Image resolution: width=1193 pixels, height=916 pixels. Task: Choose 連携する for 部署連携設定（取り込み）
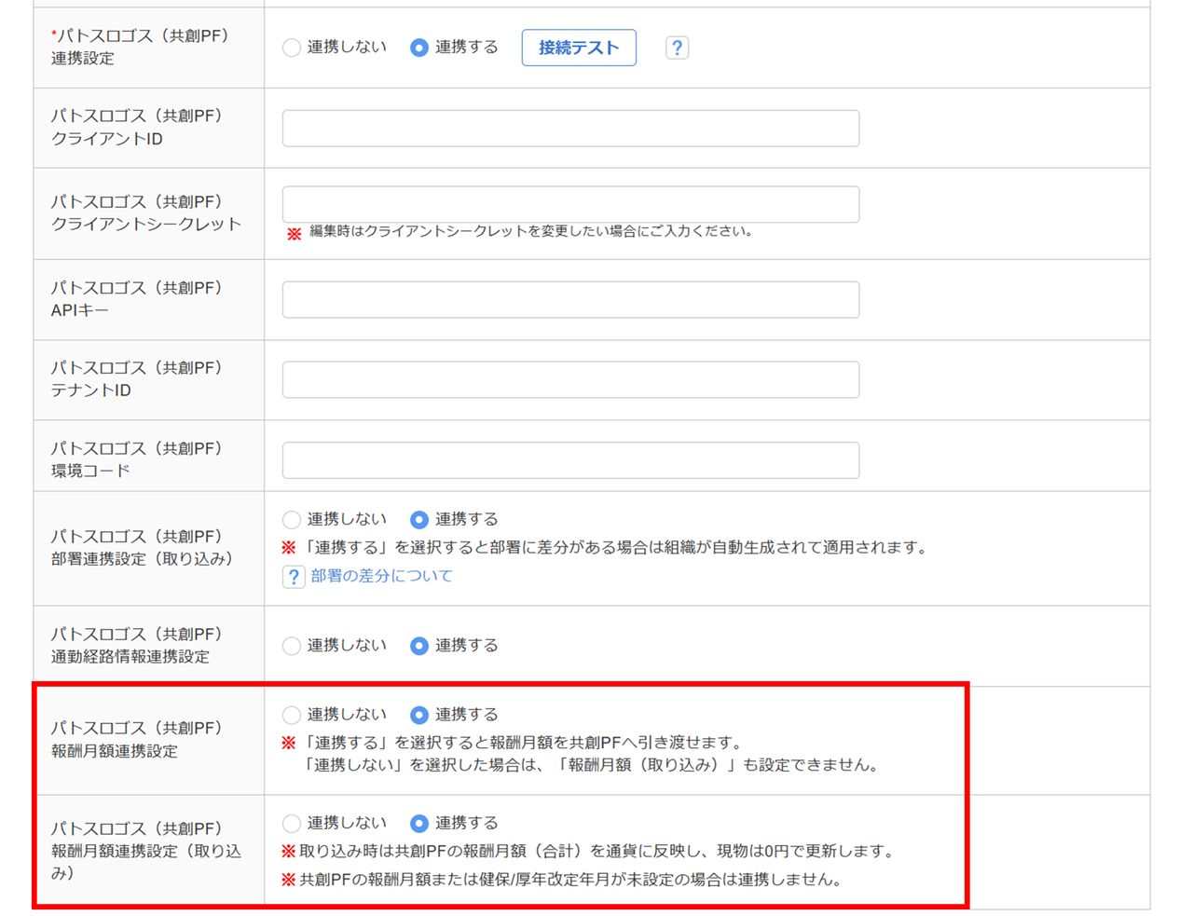pyautogui.click(x=419, y=520)
